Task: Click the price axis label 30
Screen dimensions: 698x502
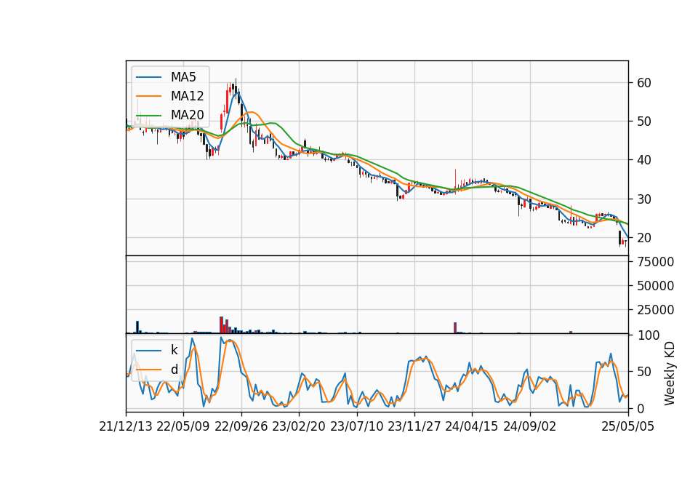Action: pos(644,199)
